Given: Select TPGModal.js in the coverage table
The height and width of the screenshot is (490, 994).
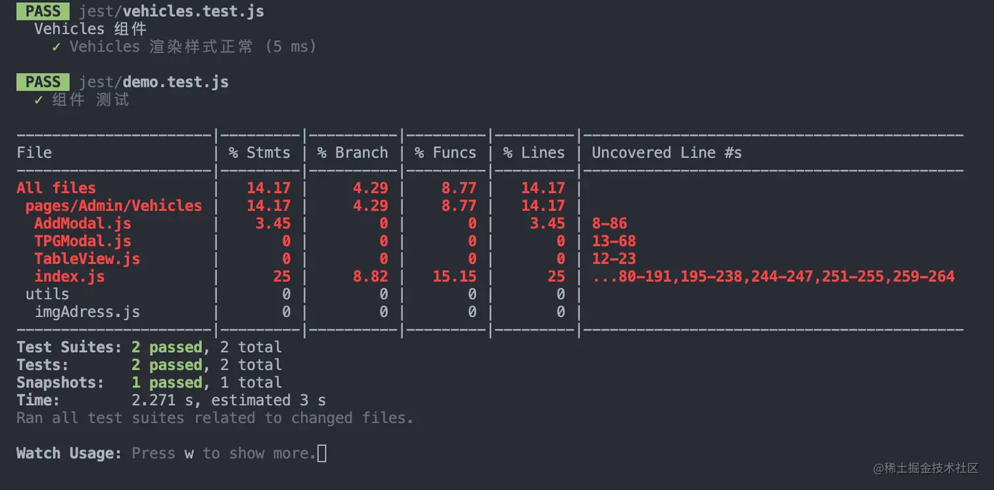Looking at the screenshot, I should coord(82,241).
